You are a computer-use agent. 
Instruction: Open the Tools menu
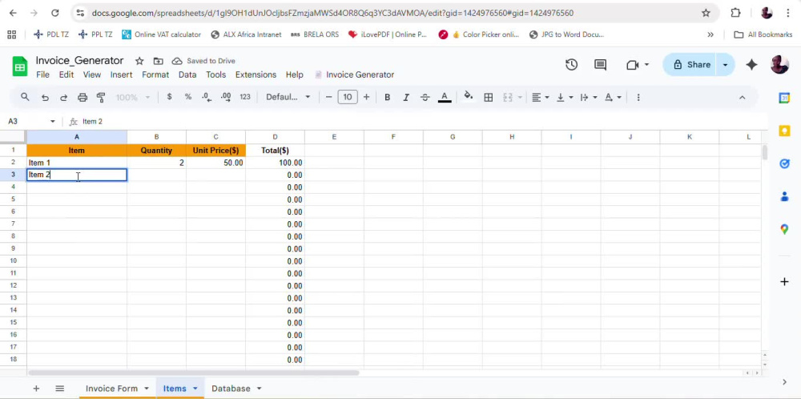click(215, 75)
